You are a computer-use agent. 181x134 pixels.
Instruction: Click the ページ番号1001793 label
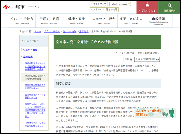pos(124,53)
